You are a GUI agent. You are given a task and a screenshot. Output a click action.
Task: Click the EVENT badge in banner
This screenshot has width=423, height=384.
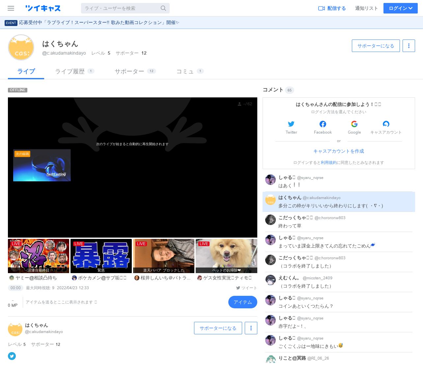pos(11,23)
